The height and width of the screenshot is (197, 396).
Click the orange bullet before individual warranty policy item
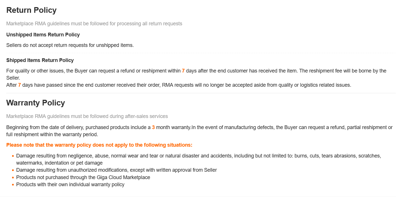tap(13, 185)
